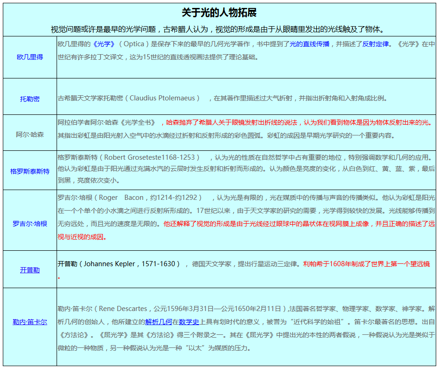Open the blue 《光学》 link in Euclid row
Screen dimensions: 439x368
tap(103, 44)
